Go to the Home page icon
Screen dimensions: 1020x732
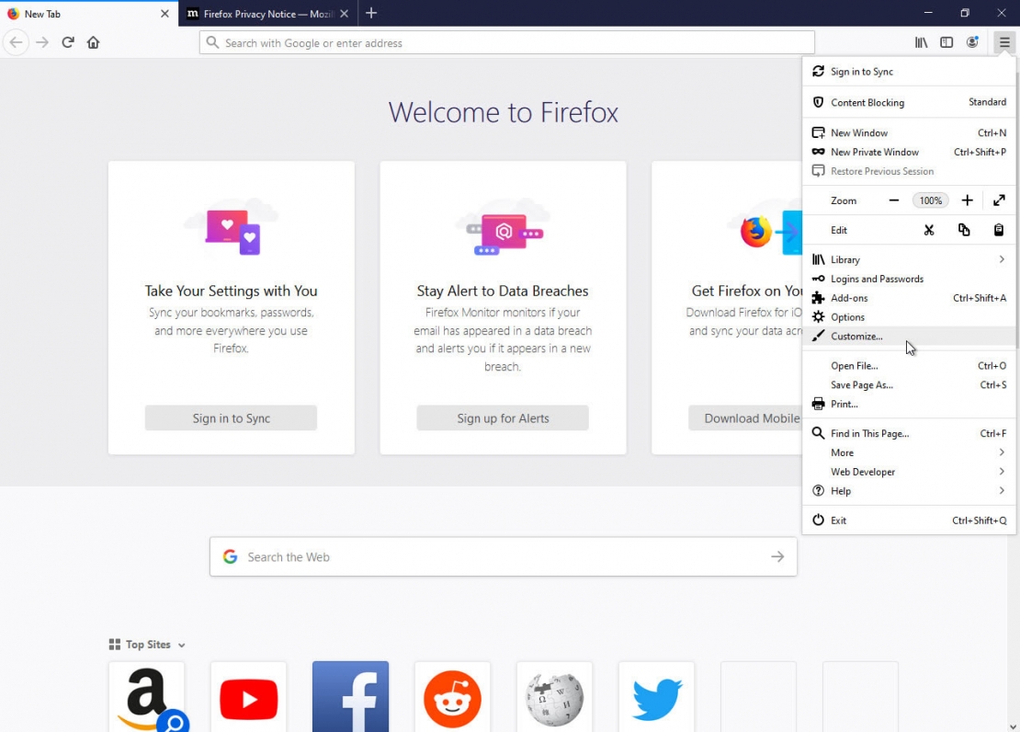point(93,41)
